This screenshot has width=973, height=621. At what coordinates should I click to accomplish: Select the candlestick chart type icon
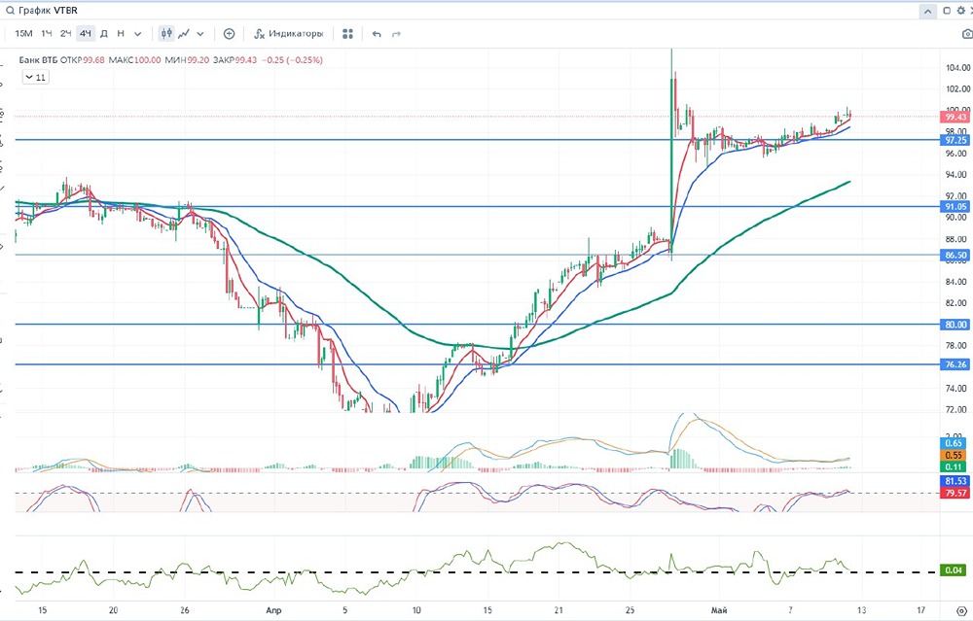coord(166,33)
